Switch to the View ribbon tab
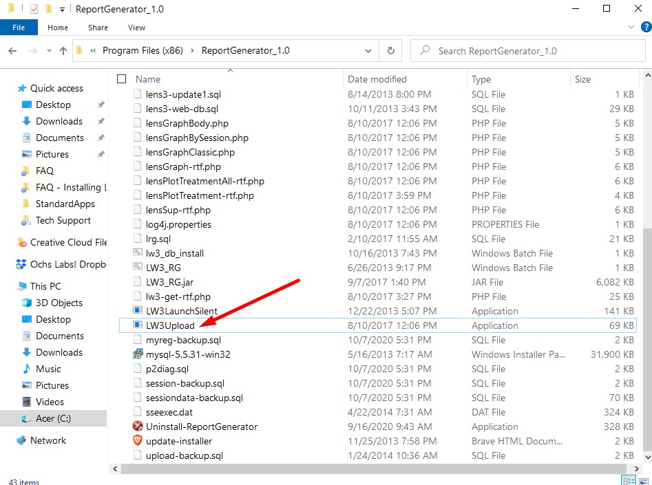 (x=136, y=28)
